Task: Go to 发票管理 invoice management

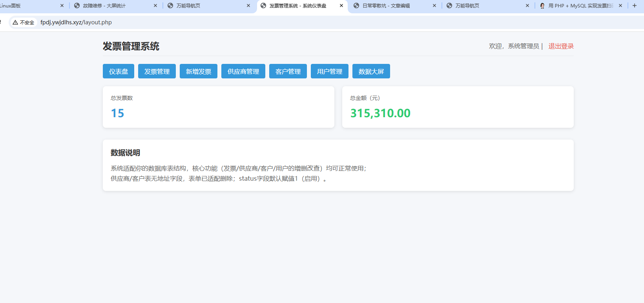Action: click(x=157, y=71)
